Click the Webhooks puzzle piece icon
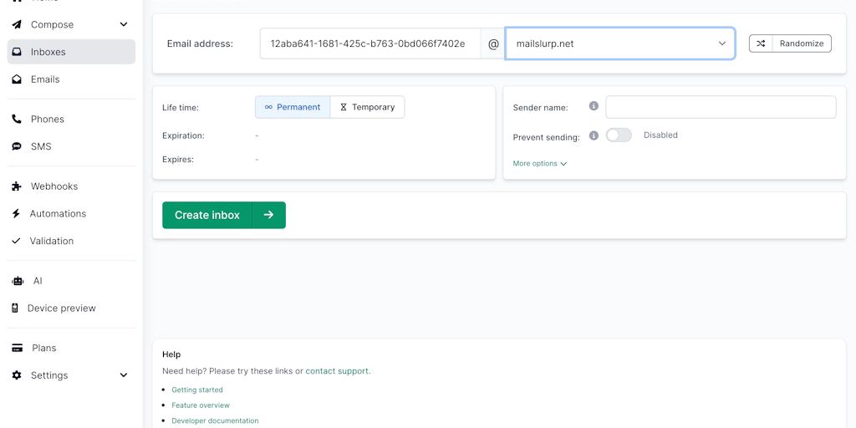This screenshot has height=428, width=856. click(17, 186)
